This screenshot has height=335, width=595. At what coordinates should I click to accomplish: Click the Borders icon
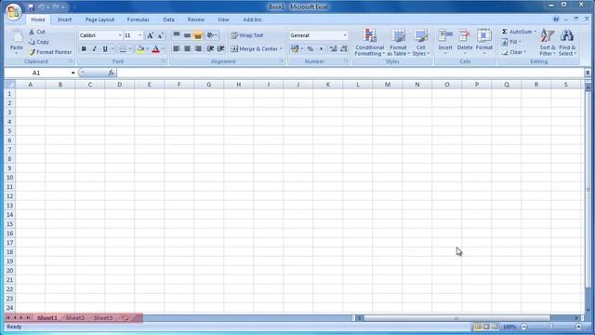[x=123, y=49]
